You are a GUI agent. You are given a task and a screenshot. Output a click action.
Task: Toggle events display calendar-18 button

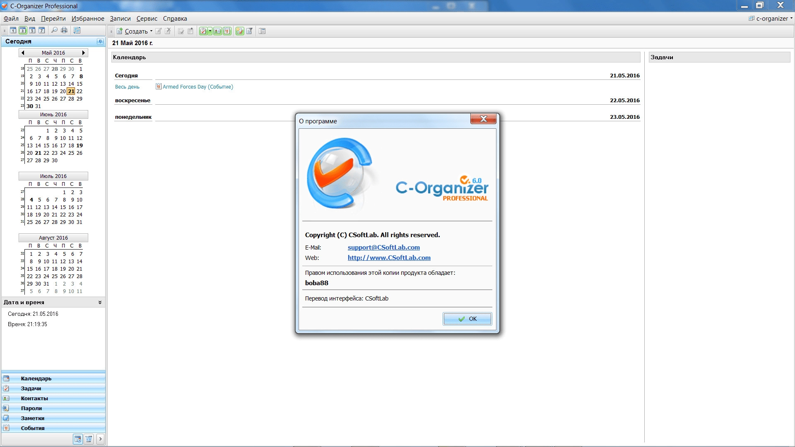coord(227,31)
